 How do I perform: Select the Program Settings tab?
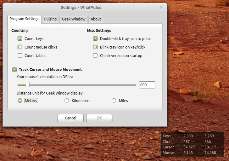(x=25, y=19)
